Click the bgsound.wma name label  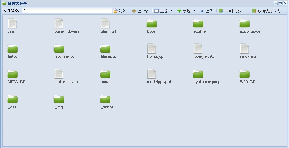[x=67, y=31]
